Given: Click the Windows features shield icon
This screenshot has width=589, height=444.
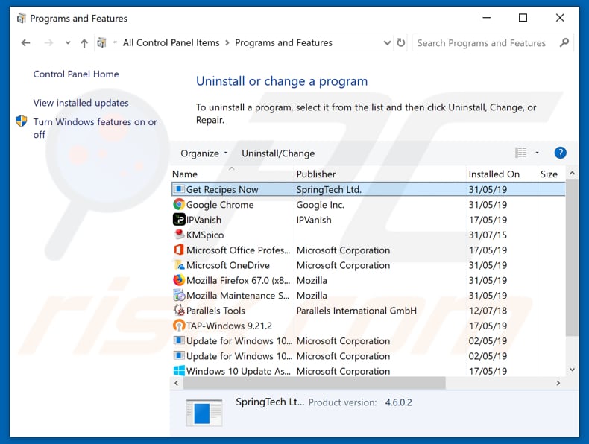Looking at the screenshot, I should [x=22, y=121].
